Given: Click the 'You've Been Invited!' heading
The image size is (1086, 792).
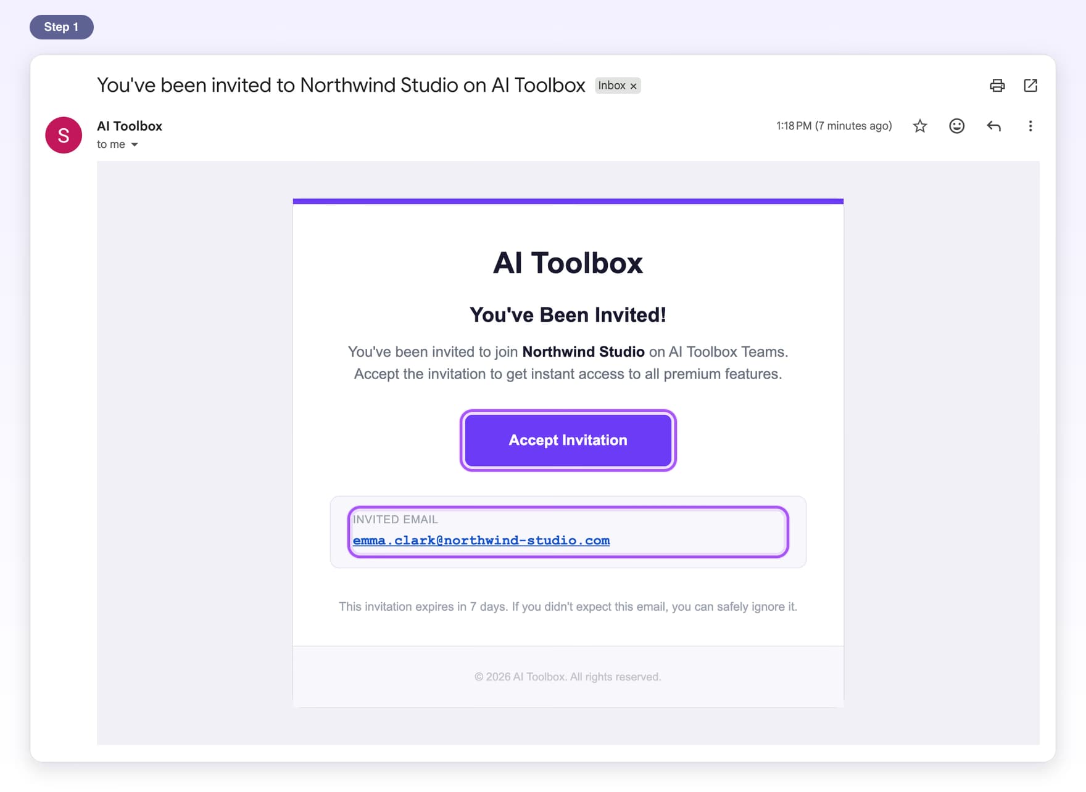Looking at the screenshot, I should (568, 314).
